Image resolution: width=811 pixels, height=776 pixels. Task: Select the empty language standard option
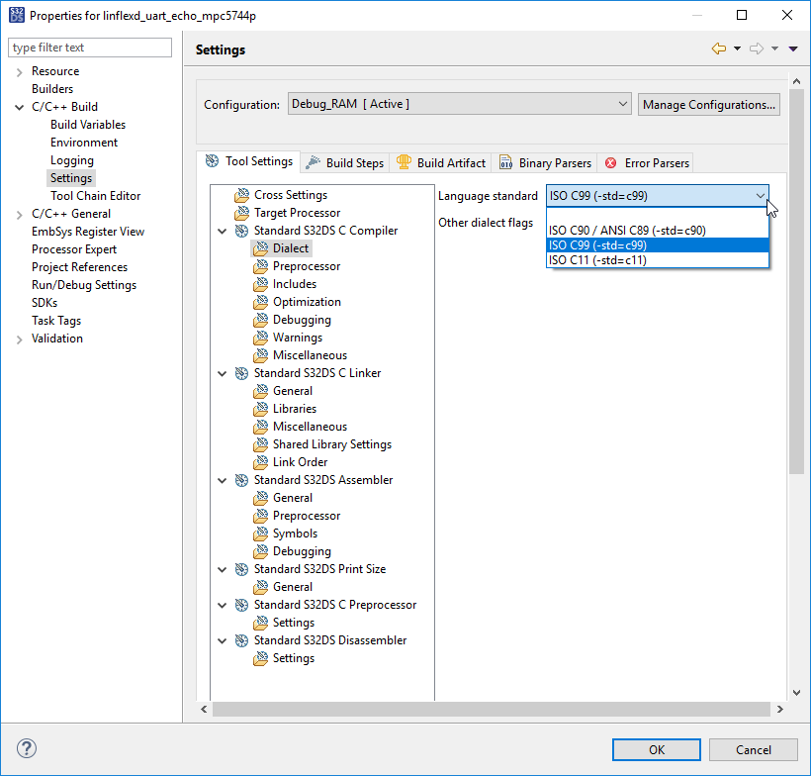tap(658, 216)
